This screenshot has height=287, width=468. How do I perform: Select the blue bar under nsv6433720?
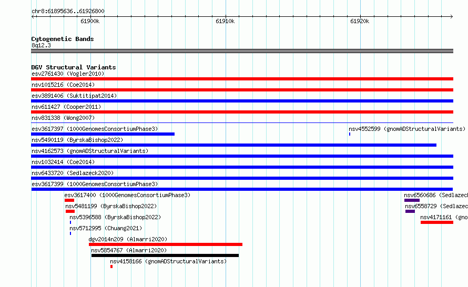242,178
